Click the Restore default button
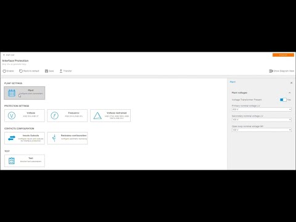The width and height of the screenshot is (296, 222). tap(29, 71)
